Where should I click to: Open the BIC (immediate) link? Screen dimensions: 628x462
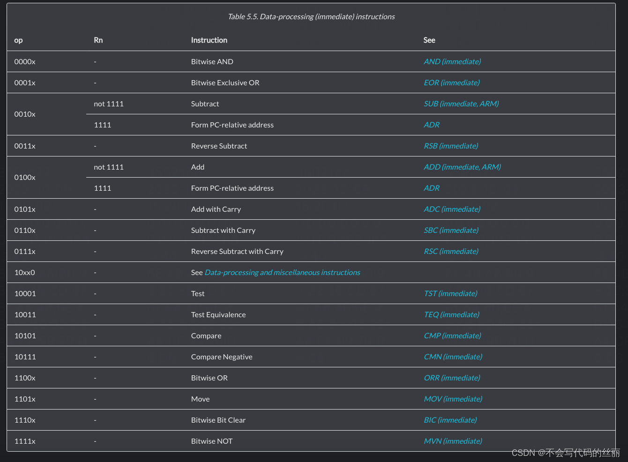(450, 420)
